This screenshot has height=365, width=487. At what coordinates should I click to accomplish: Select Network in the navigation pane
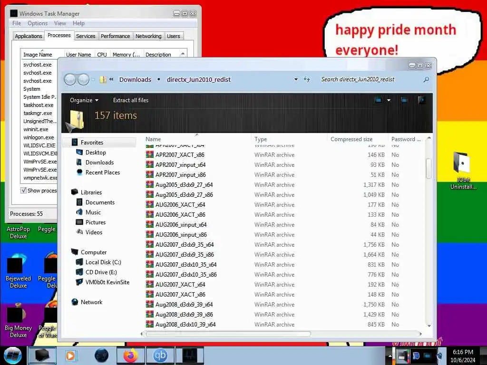tap(91, 302)
